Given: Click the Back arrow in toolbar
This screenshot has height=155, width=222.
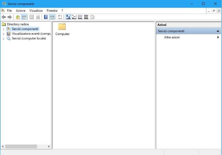Looking at the screenshot, I should pos(4,17).
